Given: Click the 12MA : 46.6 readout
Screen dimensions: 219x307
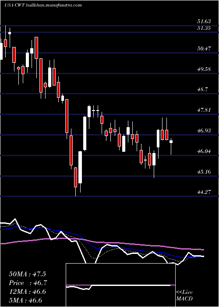Looking at the screenshot, I should (x=27, y=292).
